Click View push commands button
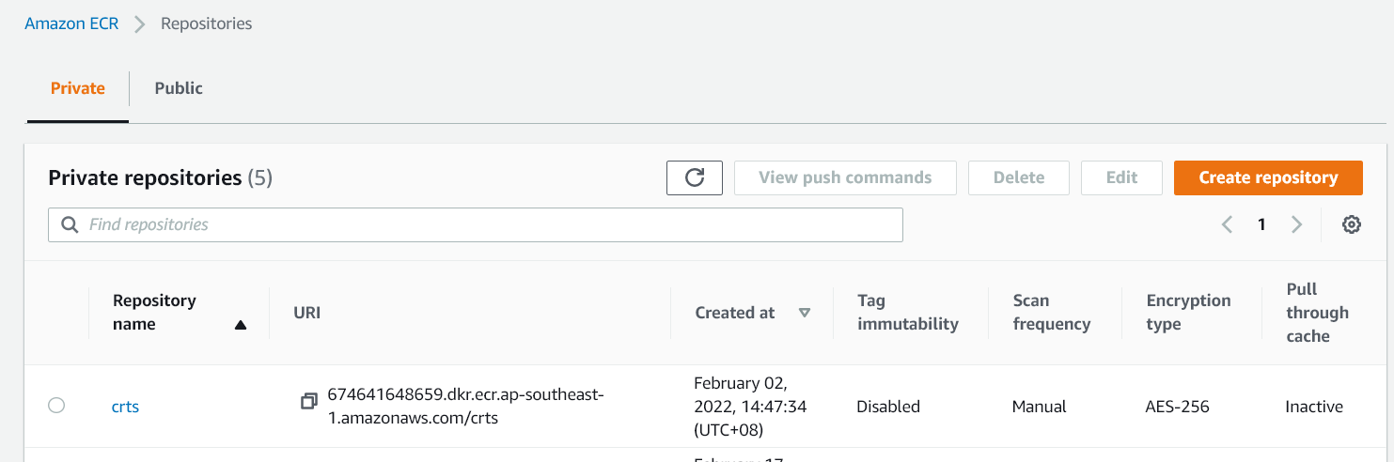This screenshot has width=1394, height=462. pos(845,177)
